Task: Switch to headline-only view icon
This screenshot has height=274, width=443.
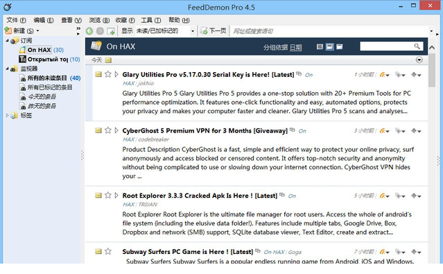Action: 320,46
